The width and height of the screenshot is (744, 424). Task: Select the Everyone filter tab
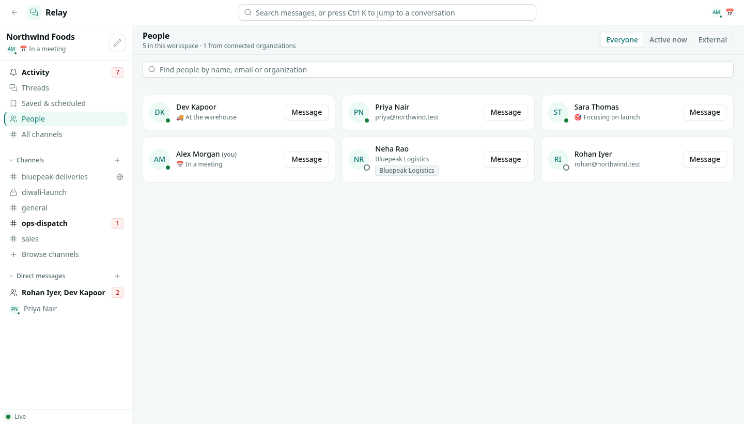click(622, 40)
